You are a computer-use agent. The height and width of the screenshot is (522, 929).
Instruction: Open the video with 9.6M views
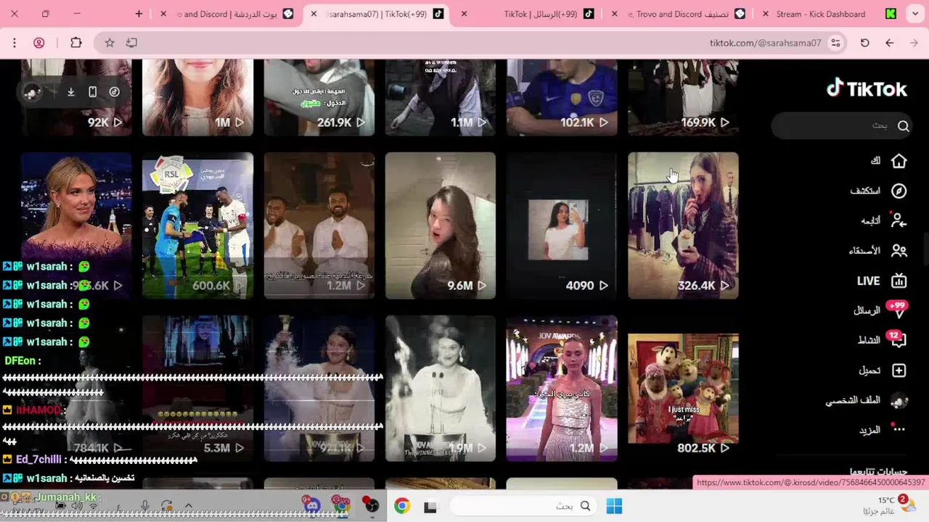(x=441, y=225)
